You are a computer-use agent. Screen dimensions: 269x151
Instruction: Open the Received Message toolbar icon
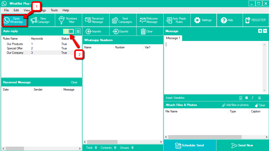coord(95,20)
